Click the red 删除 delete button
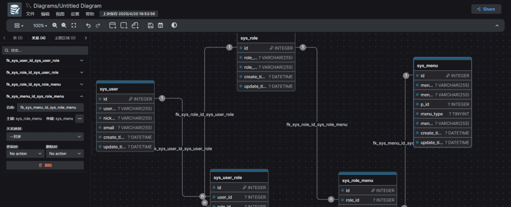Image resolution: width=511 pixels, height=207 pixels. pyautogui.click(x=45, y=165)
